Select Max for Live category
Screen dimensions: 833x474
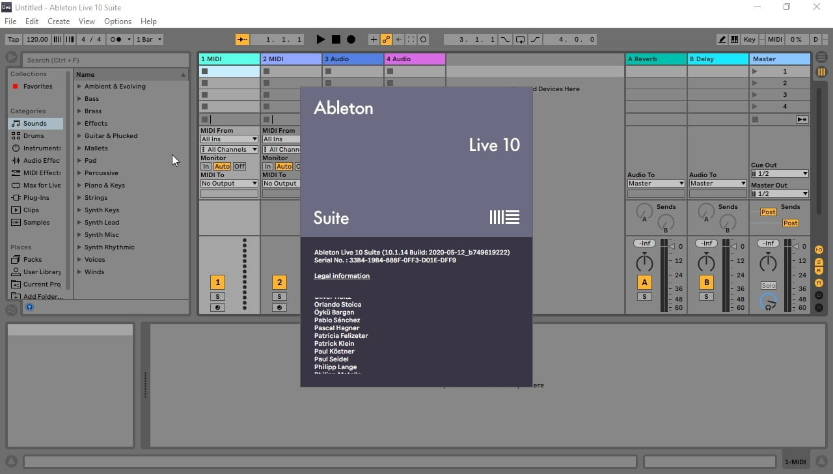pyautogui.click(x=42, y=185)
